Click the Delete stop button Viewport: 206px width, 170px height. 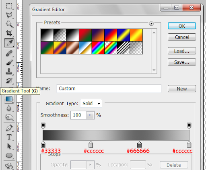click(174, 165)
